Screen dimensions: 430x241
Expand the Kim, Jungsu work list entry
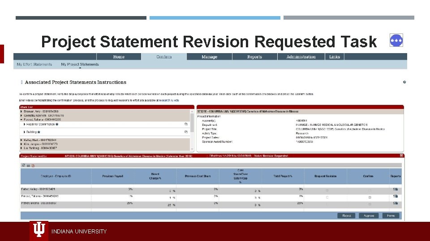pos(21,144)
